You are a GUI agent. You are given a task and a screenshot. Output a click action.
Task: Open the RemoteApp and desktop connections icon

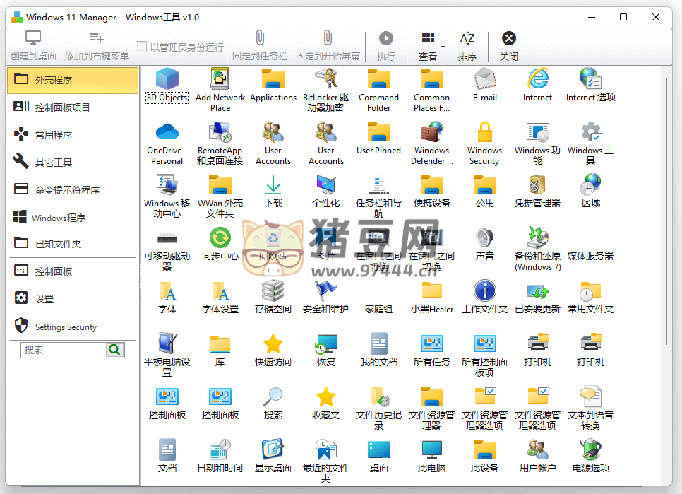220,132
